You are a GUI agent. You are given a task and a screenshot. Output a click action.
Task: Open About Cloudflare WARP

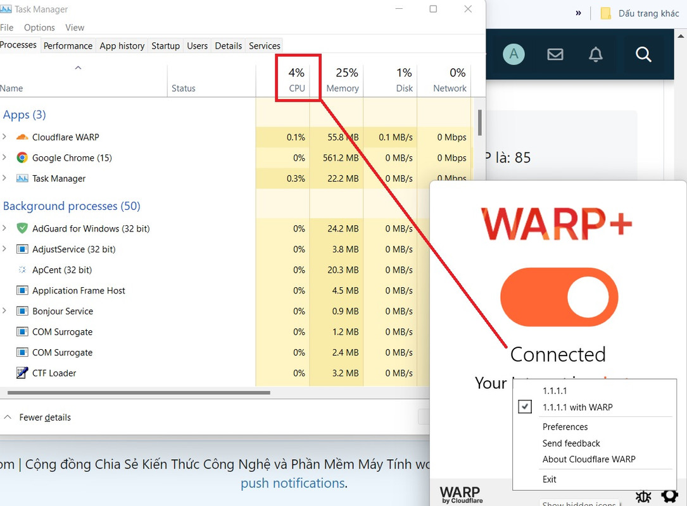pyautogui.click(x=588, y=459)
